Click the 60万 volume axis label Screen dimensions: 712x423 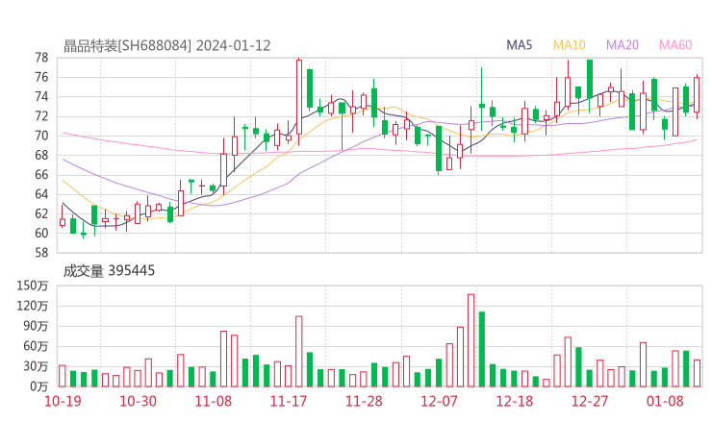pos(36,346)
